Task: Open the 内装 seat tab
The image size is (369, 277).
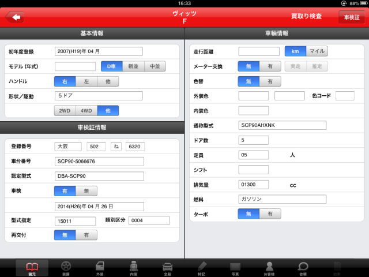Action: point(134,268)
